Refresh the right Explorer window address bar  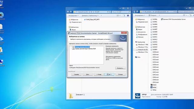pos(176,12)
